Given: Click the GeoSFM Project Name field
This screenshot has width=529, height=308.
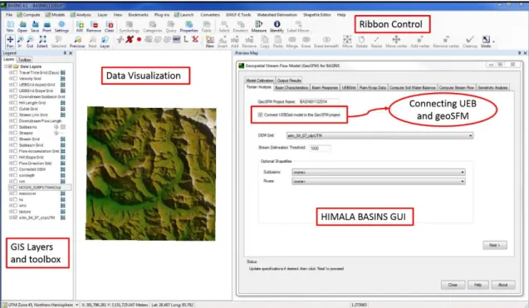Looking at the screenshot, I should click(x=319, y=101).
